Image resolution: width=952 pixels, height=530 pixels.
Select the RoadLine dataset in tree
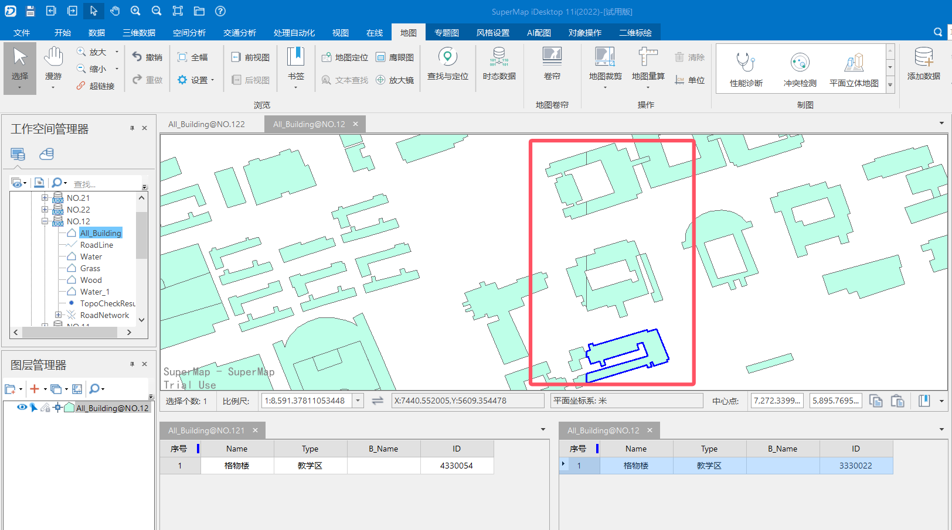click(x=97, y=245)
